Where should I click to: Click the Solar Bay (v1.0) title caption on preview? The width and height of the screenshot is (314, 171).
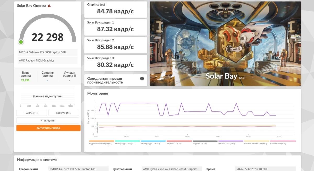(225, 76)
